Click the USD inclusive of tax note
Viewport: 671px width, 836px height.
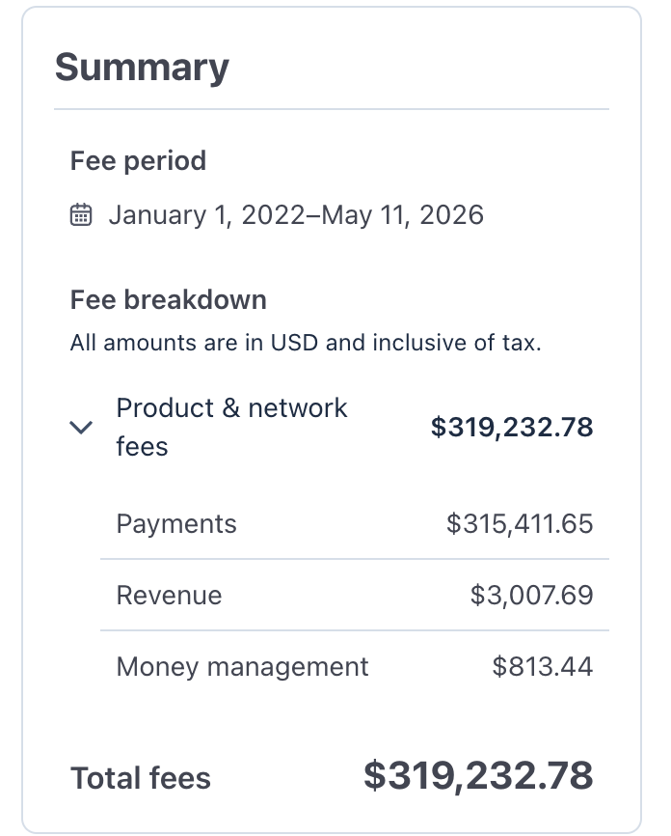[x=306, y=343]
